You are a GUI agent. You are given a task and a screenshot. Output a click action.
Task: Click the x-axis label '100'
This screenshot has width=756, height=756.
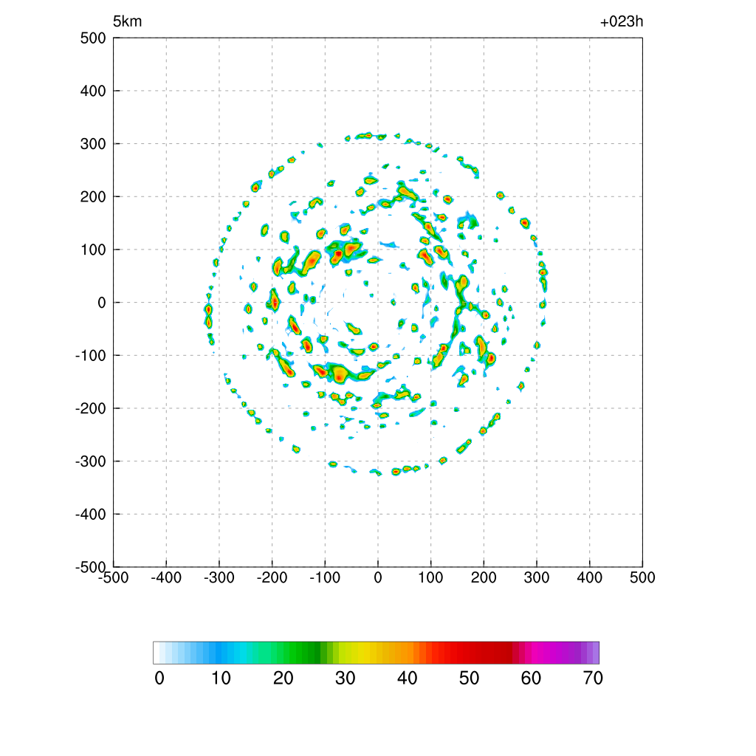click(x=430, y=577)
